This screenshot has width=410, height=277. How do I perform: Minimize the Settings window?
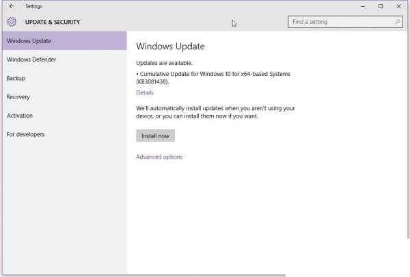coord(363,6)
